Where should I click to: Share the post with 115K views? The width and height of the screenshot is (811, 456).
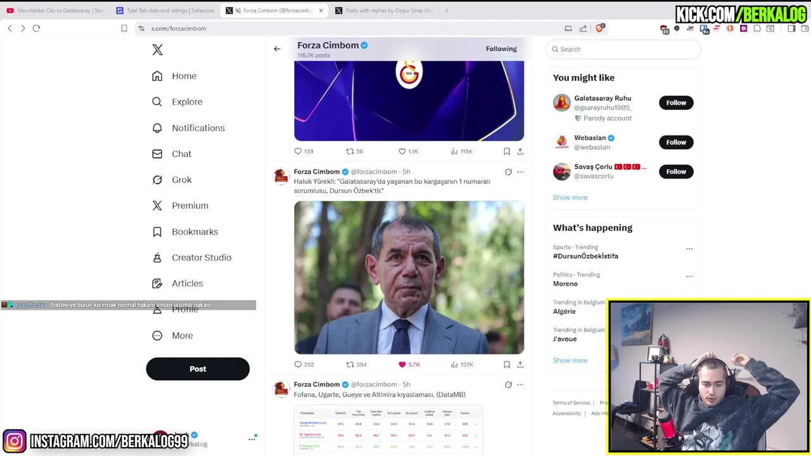520,151
